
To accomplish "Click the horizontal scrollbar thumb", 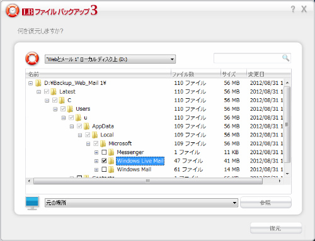I will click(148, 181).
